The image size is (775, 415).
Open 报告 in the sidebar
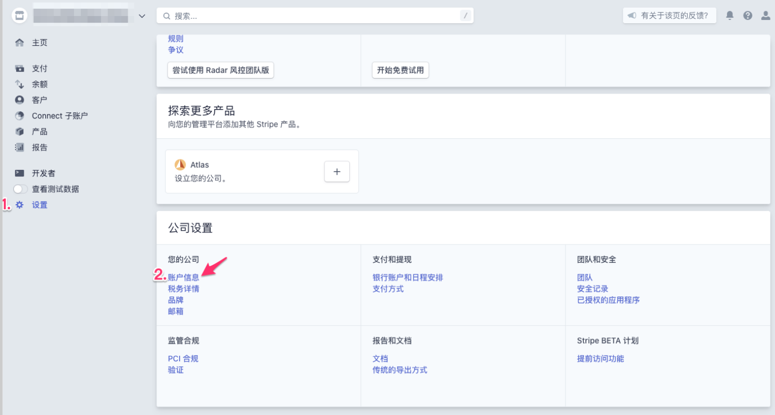[40, 147]
